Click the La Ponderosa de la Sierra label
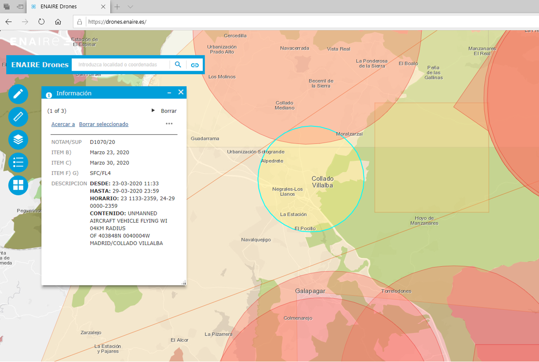 372,63
